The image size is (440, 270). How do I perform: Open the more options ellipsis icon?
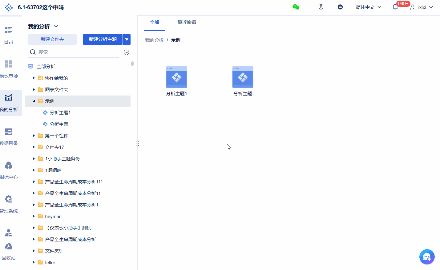[126, 52]
